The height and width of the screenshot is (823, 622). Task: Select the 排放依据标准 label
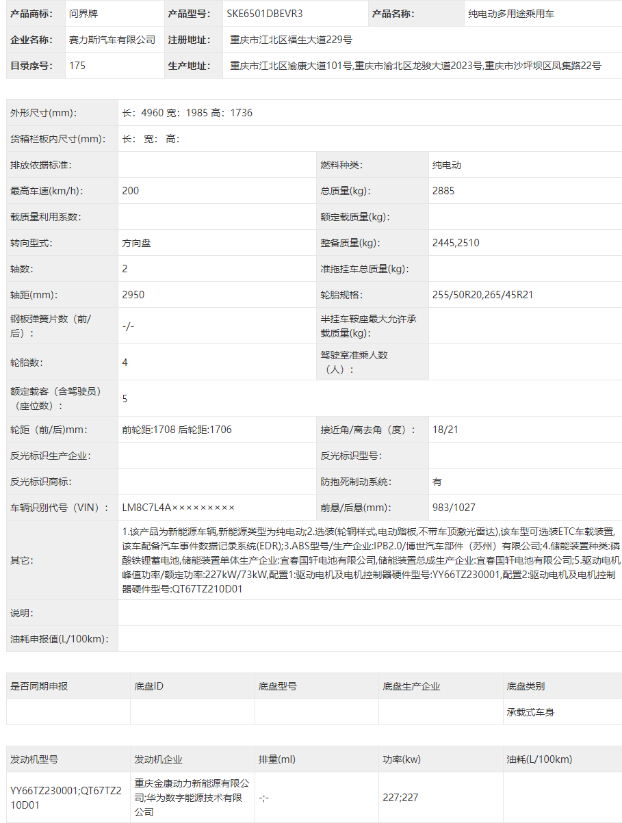tap(40, 165)
